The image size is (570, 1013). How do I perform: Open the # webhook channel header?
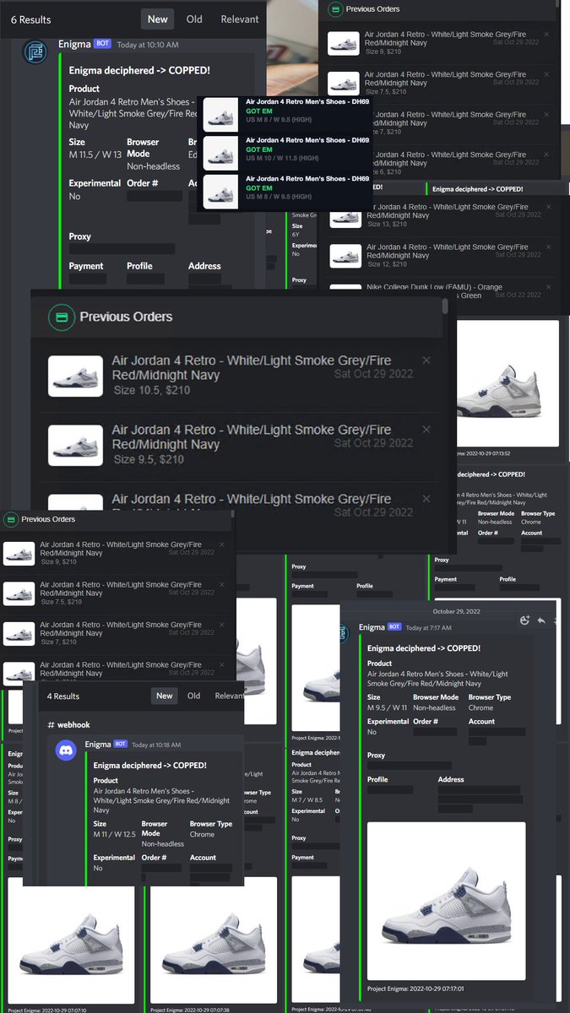(x=68, y=724)
